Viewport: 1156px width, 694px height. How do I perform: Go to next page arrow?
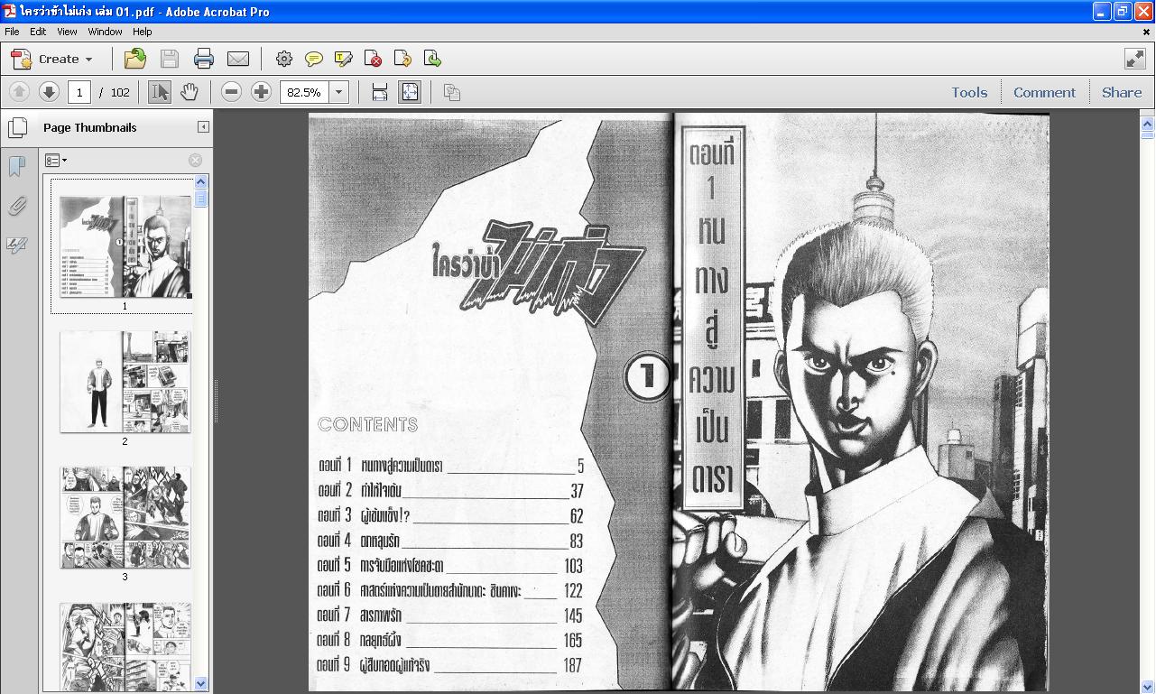49,92
